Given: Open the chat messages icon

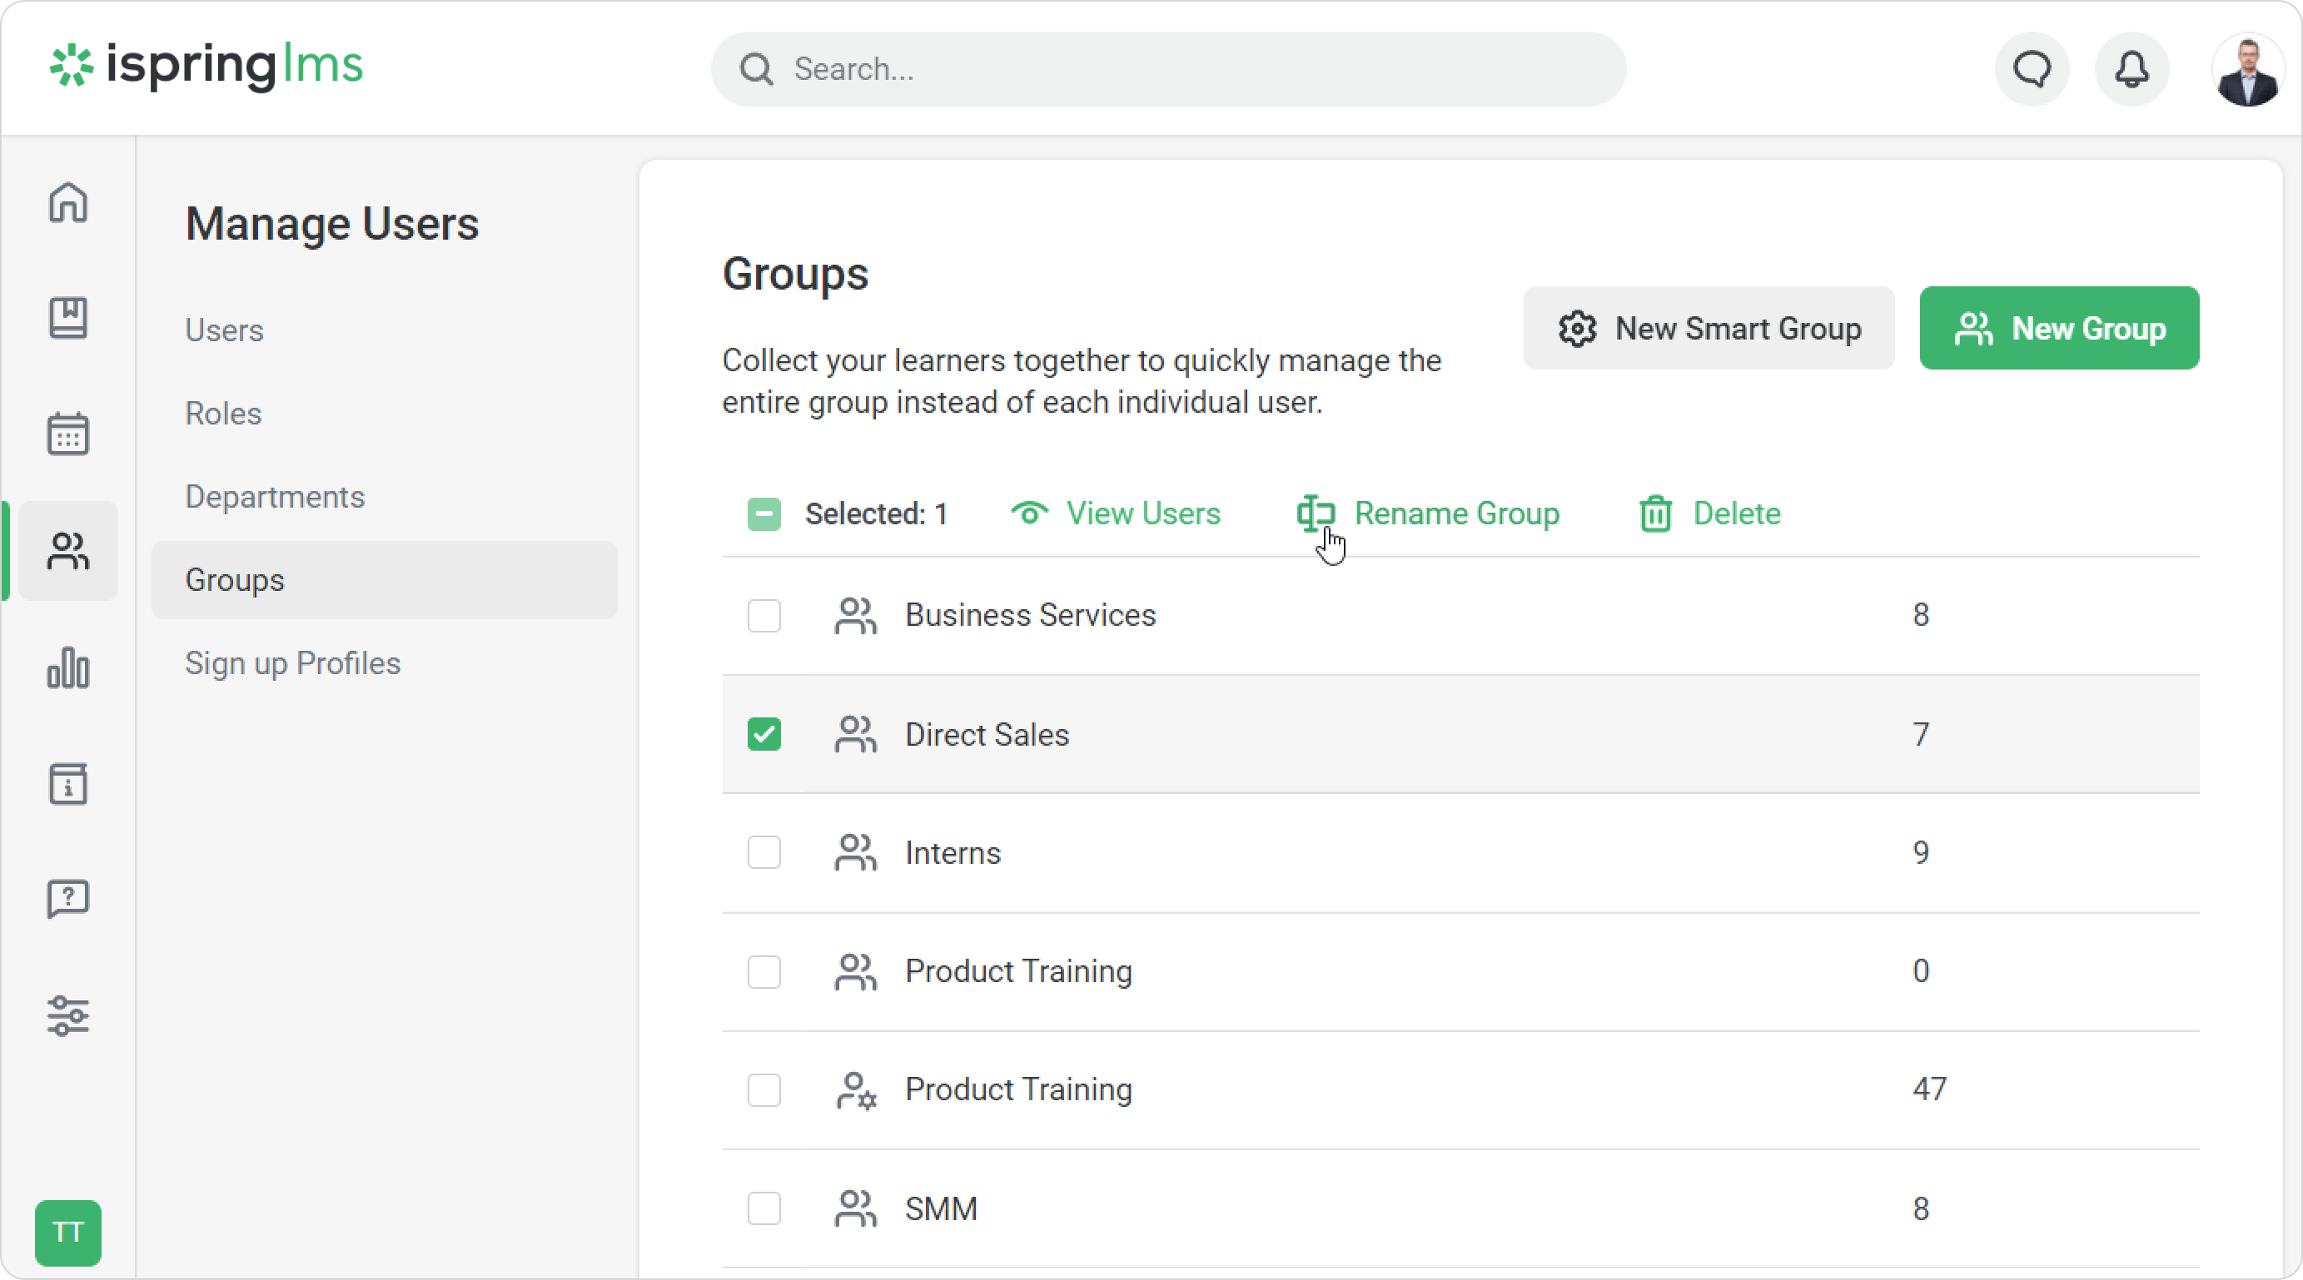Looking at the screenshot, I should [x=2032, y=69].
